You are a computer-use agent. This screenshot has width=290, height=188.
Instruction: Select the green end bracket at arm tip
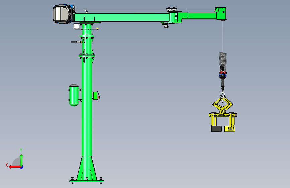[x=221, y=13]
